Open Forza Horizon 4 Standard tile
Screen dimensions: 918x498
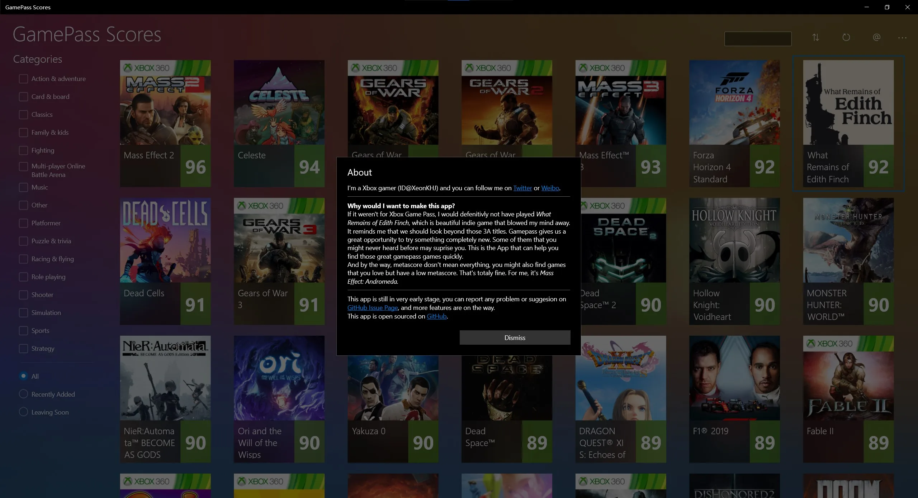tap(734, 123)
